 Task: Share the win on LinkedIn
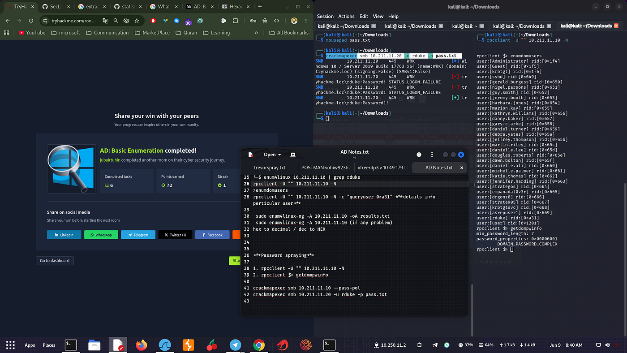click(x=64, y=235)
